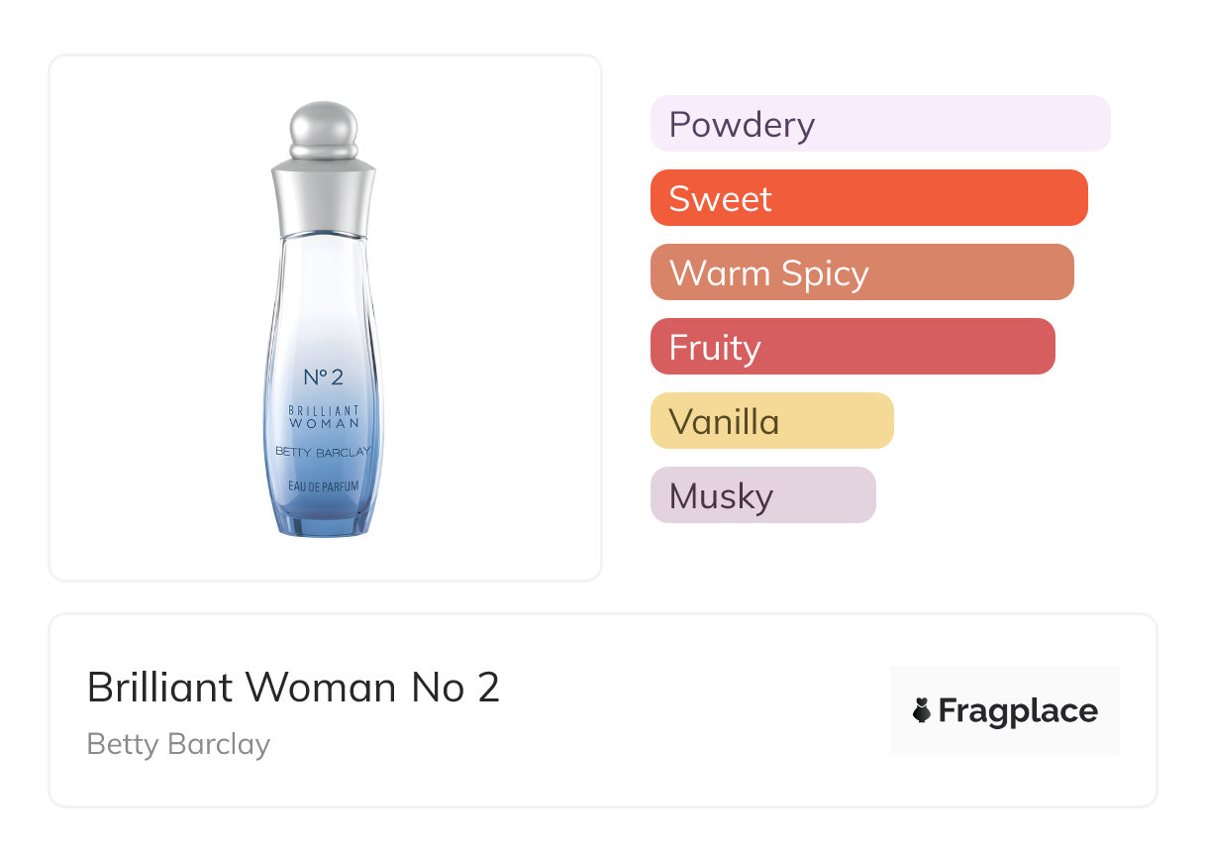Open the Fragplace wordmark link
Image resolution: width=1206 pixels, height=856 pixels.
(1018, 711)
